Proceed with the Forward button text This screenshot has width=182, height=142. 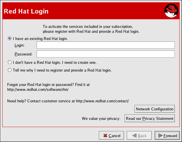click(170, 136)
